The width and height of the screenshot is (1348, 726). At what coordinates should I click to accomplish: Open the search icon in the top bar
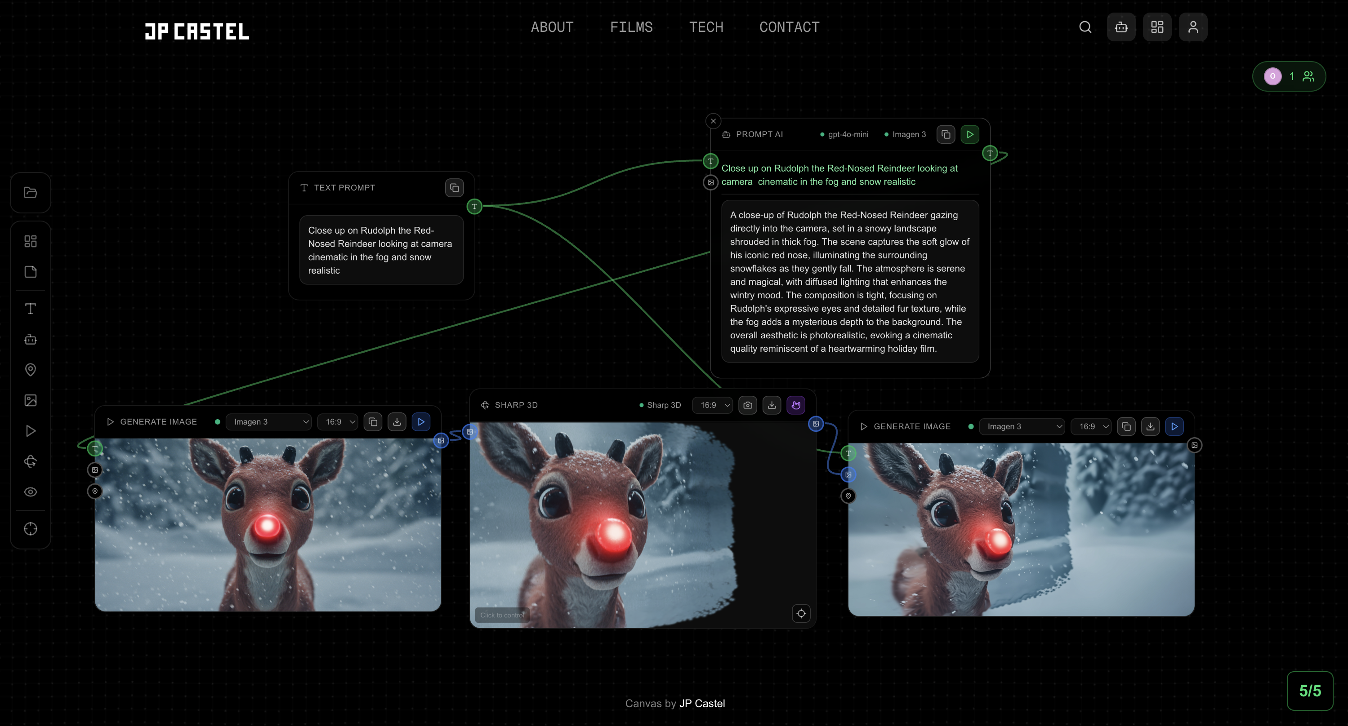click(1085, 27)
